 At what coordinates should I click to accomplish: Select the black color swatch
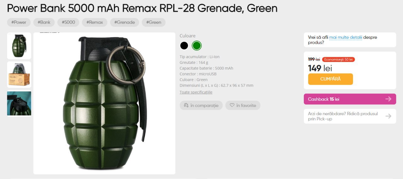point(184,46)
